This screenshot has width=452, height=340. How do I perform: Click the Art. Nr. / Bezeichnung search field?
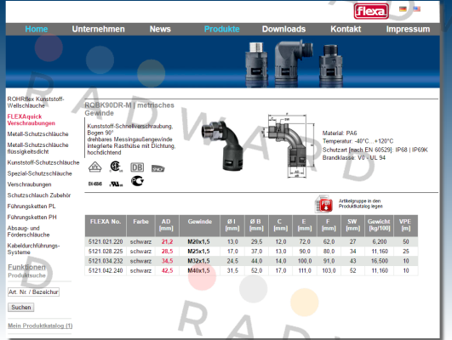pos(33,292)
